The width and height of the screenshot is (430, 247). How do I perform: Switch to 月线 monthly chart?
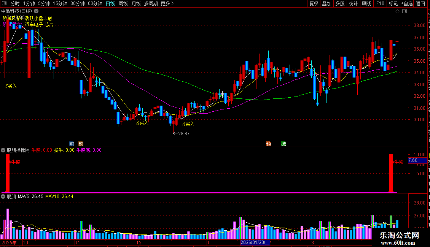tap(136, 3)
